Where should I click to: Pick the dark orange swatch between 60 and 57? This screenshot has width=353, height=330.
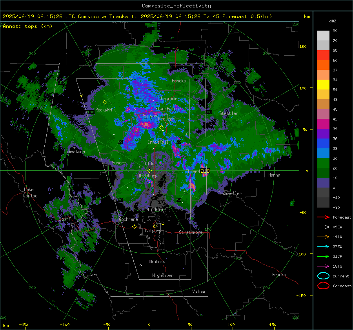323,65
